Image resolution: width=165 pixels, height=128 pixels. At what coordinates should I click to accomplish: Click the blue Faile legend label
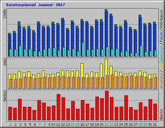[161, 37]
